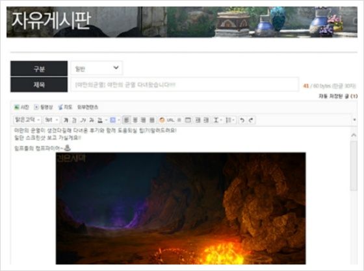364x271 pixels.
Task: Insert a URL link
Action: (x=170, y=120)
